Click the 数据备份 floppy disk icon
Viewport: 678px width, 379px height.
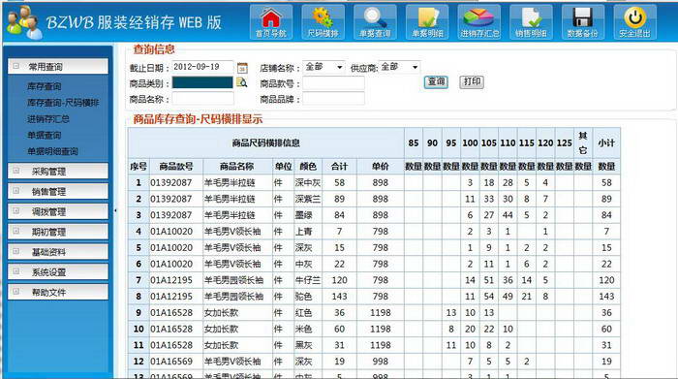point(582,21)
